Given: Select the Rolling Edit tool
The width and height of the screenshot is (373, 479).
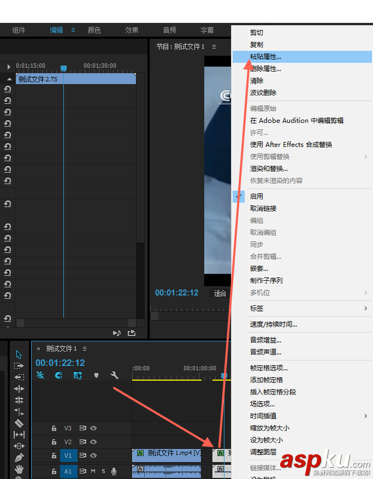Looking at the screenshot, I should 19,400.
